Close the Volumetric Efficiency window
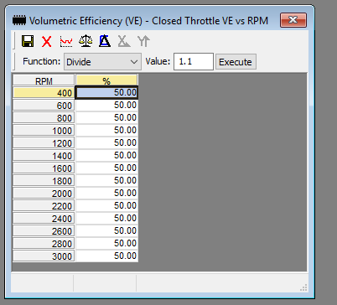The image size is (337, 305). tap(293, 20)
